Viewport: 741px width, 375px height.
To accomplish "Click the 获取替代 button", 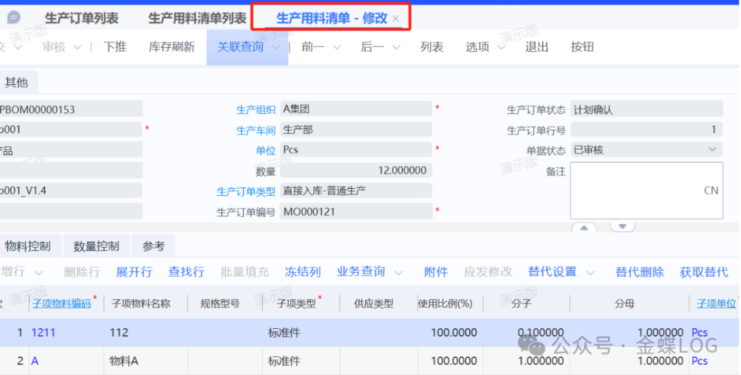I will tap(703, 272).
